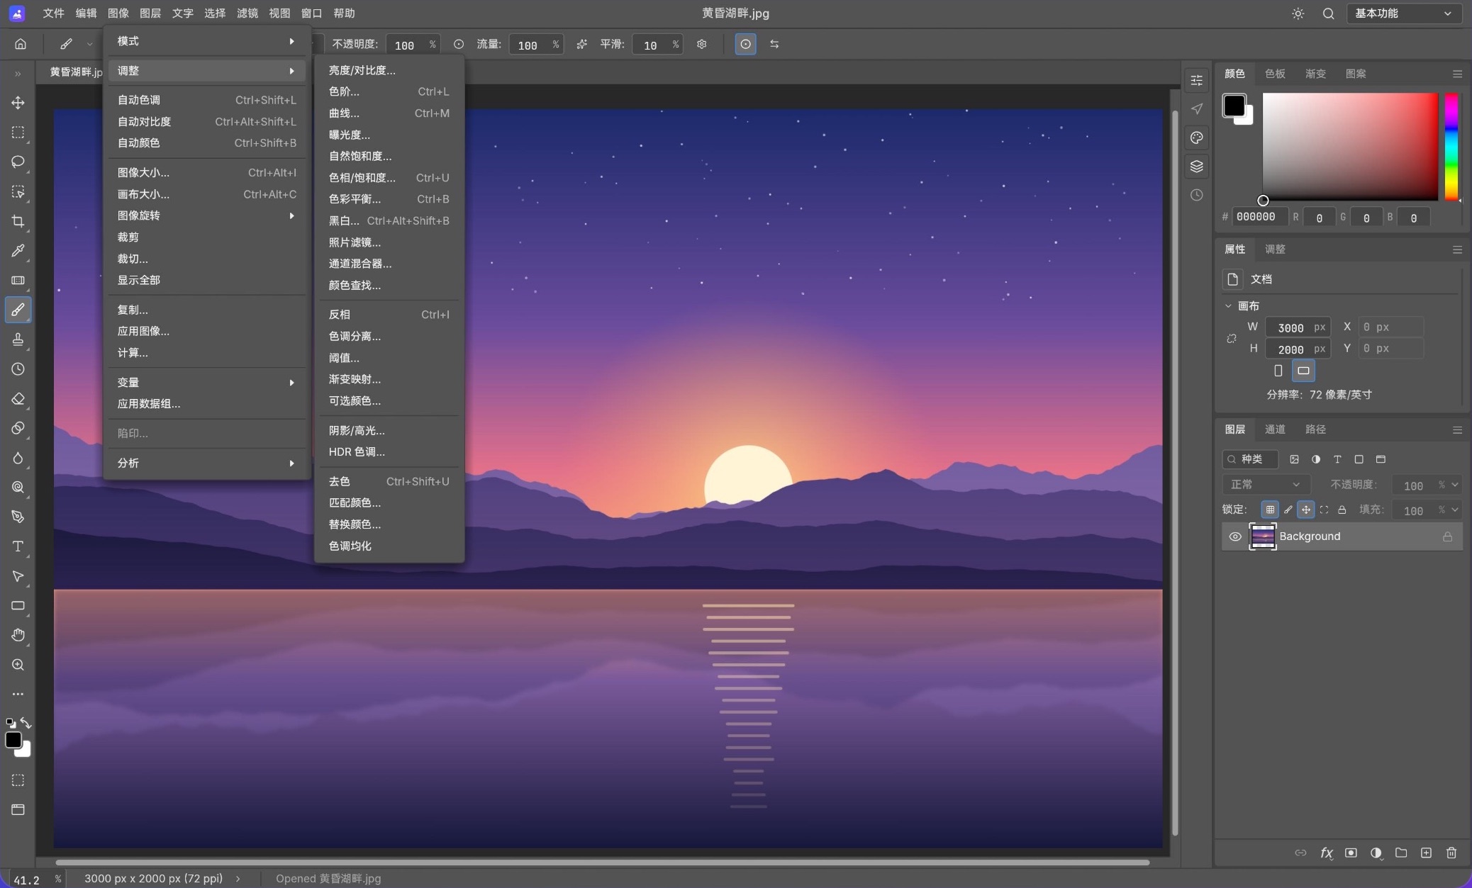The width and height of the screenshot is (1472, 888).
Task: Select the Zoom tool in toolbar
Action: coord(18,665)
